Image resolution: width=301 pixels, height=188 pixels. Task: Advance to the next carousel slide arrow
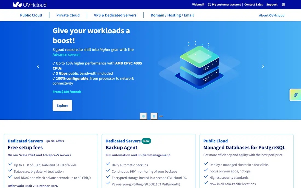point(263,66)
